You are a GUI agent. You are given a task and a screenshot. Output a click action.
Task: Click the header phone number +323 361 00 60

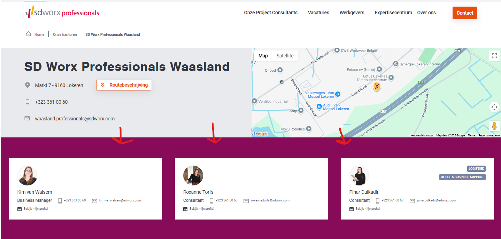pos(51,102)
